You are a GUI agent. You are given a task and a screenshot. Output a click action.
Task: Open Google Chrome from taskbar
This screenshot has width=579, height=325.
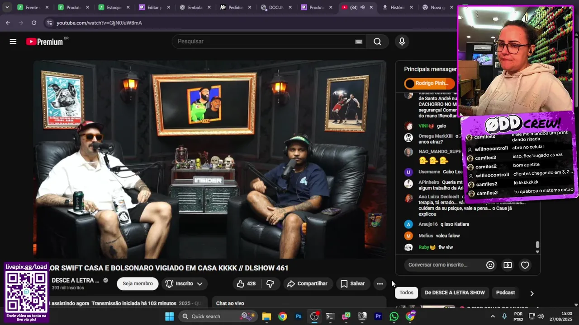(x=282, y=316)
